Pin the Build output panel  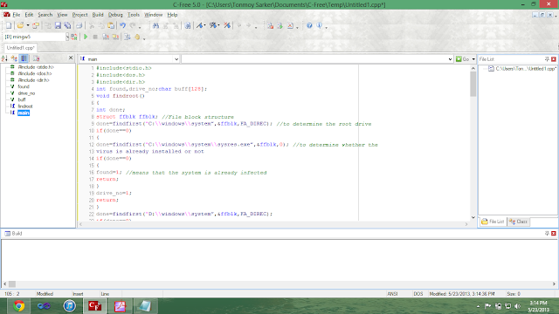(x=547, y=233)
